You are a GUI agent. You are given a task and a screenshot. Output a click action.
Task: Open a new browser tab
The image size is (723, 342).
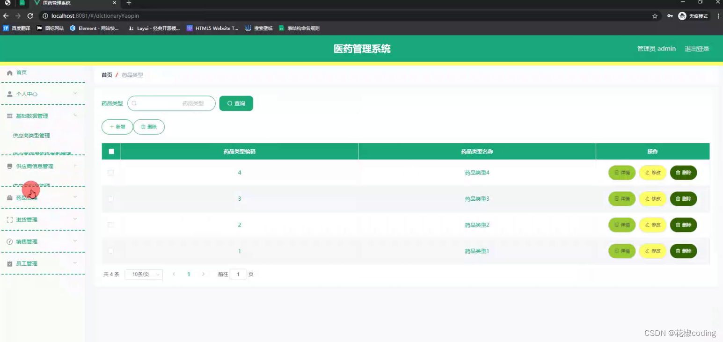coord(129,3)
